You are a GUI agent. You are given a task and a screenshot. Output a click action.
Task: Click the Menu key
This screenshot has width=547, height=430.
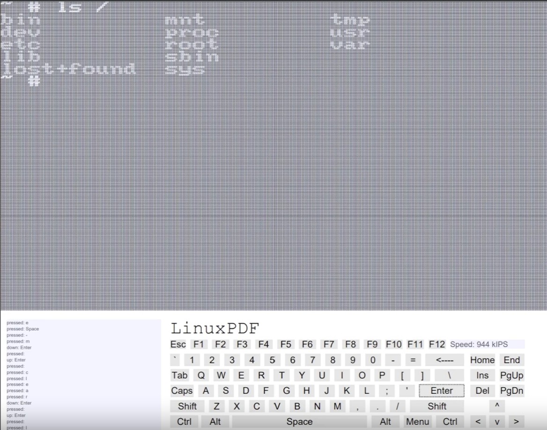click(417, 422)
